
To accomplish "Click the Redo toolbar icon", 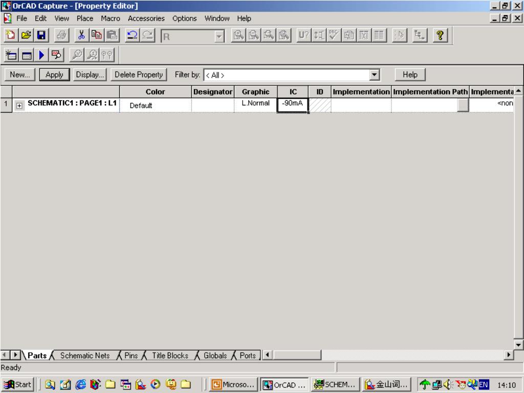I will coord(147,35).
